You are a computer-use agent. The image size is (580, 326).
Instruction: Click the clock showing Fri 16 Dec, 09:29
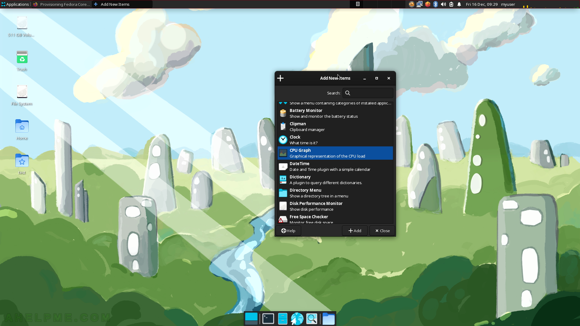[x=482, y=4]
